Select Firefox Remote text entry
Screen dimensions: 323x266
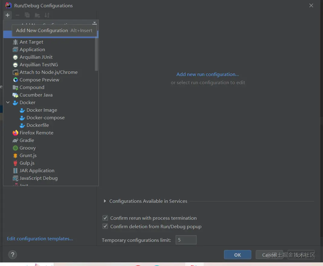[x=37, y=133]
